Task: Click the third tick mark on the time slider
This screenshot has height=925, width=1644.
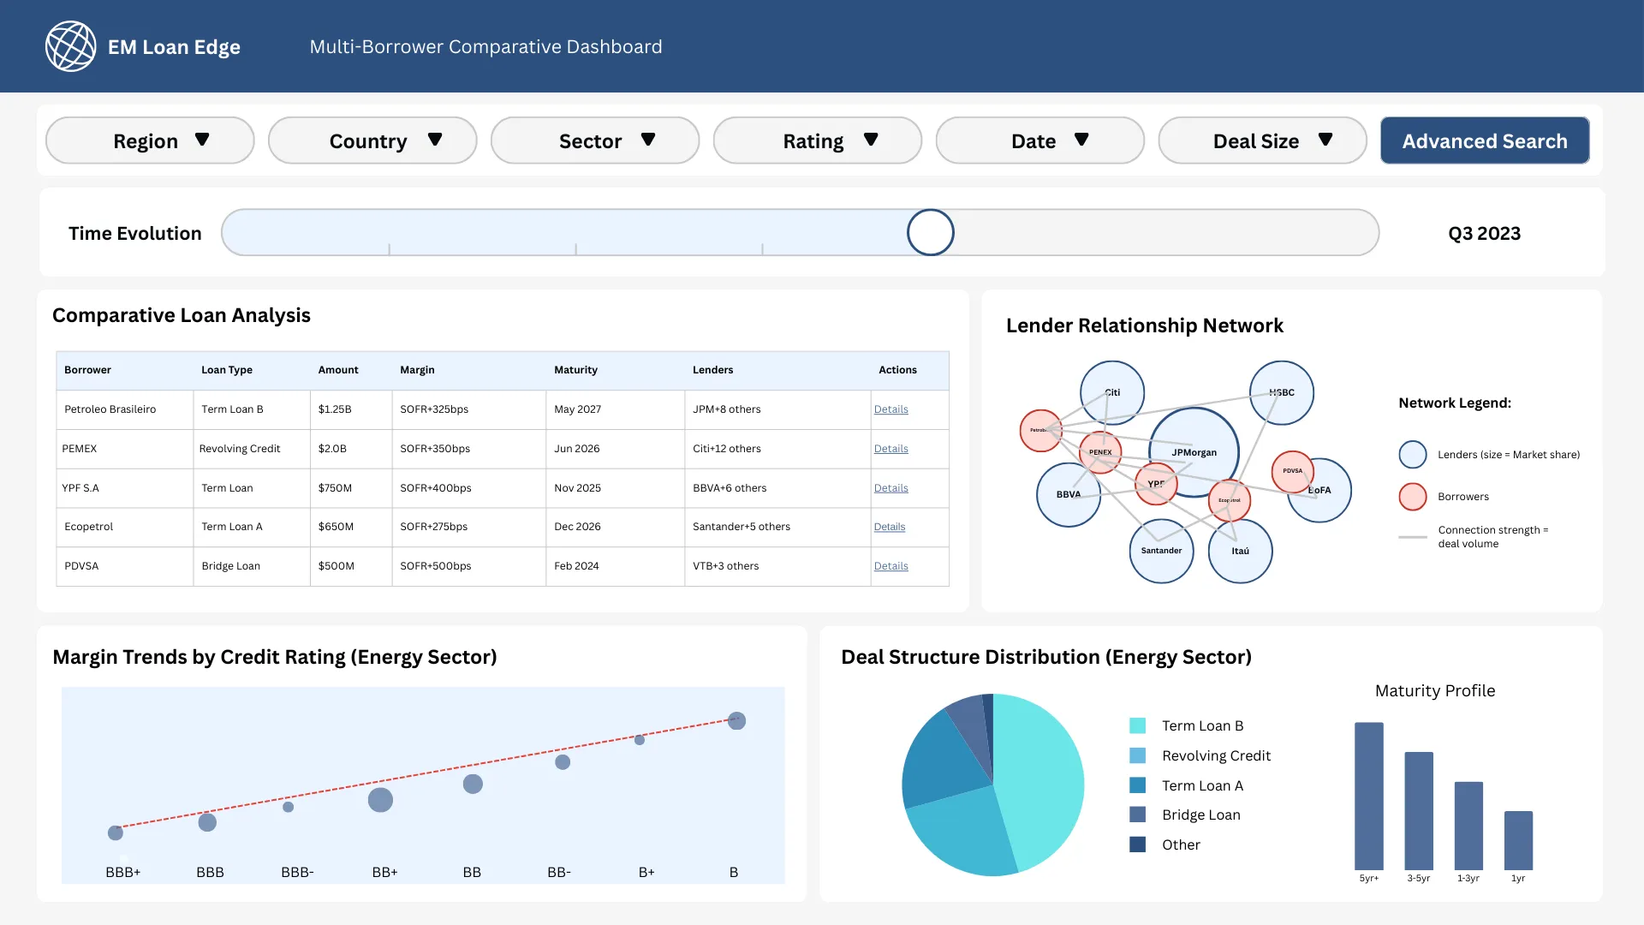Action: pyautogui.click(x=762, y=249)
